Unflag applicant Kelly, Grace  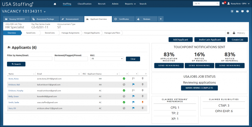(133, 96)
